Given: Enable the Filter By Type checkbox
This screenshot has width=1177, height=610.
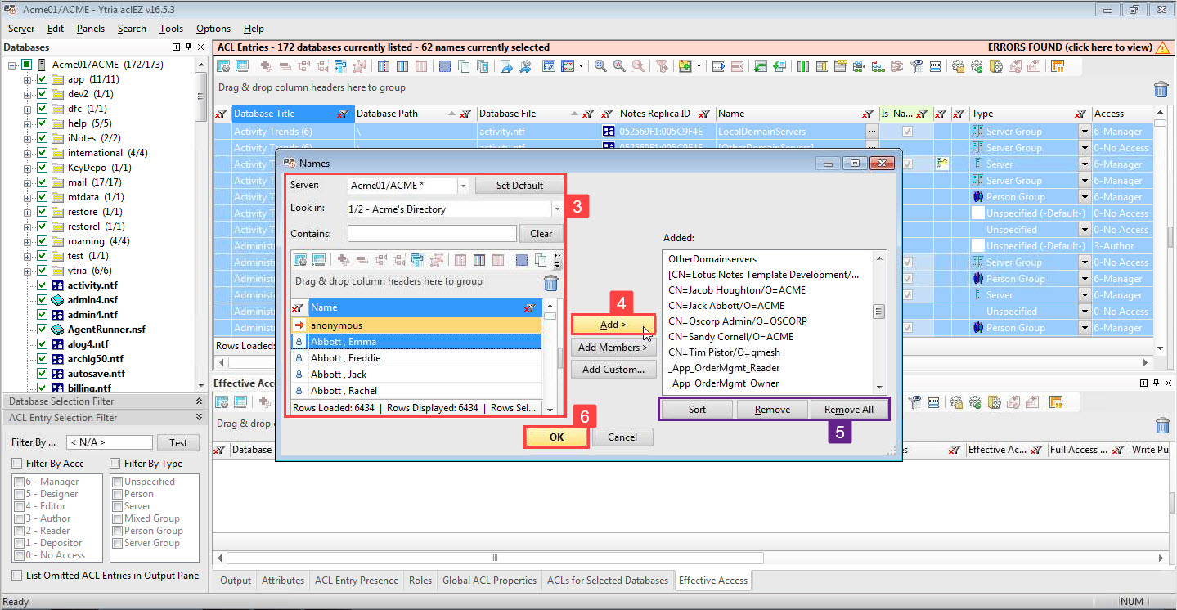Looking at the screenshot, I should pyautogui.click(x=114, y=463).
